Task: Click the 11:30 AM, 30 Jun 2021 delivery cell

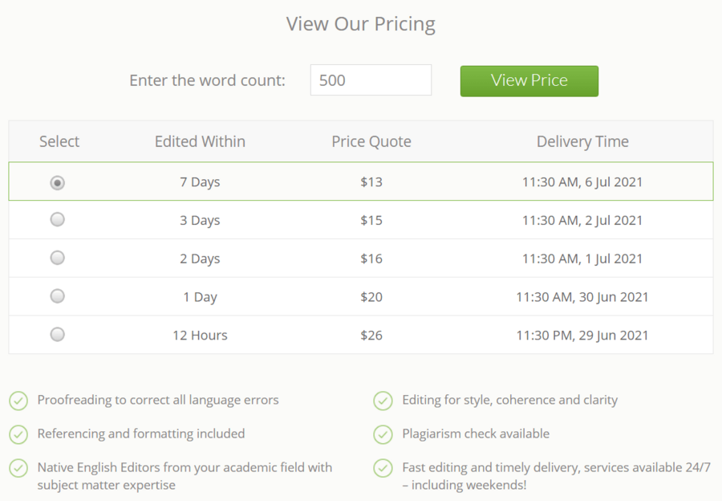Action: tap(582, 297)
